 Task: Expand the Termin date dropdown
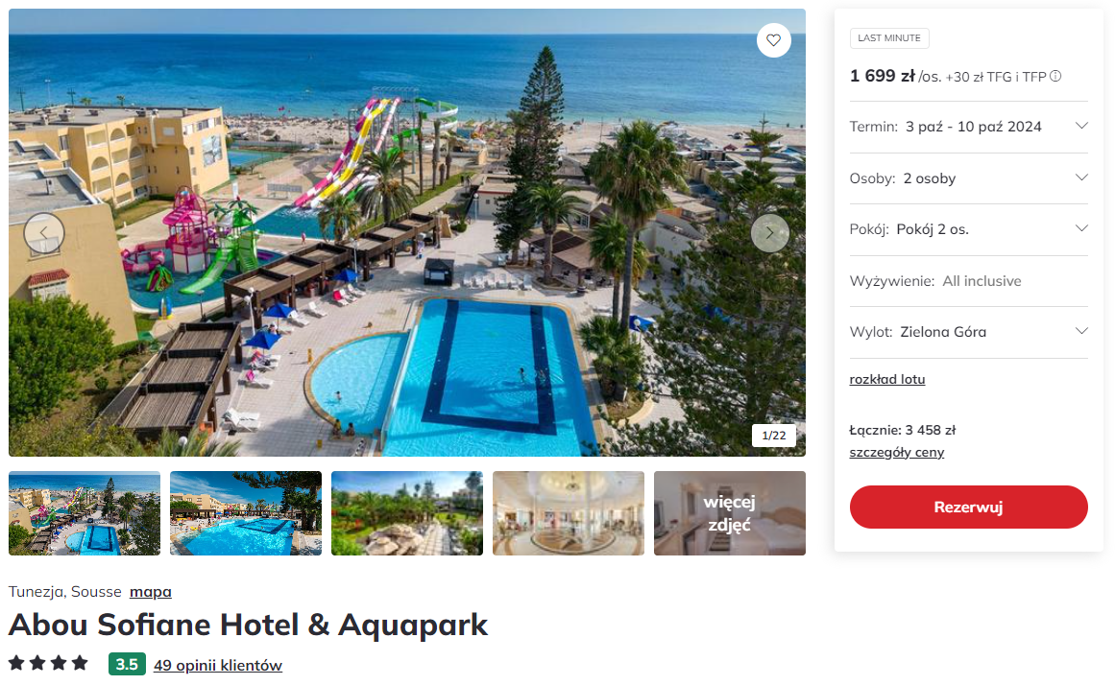pyautogui.click(x=968, y=127)
